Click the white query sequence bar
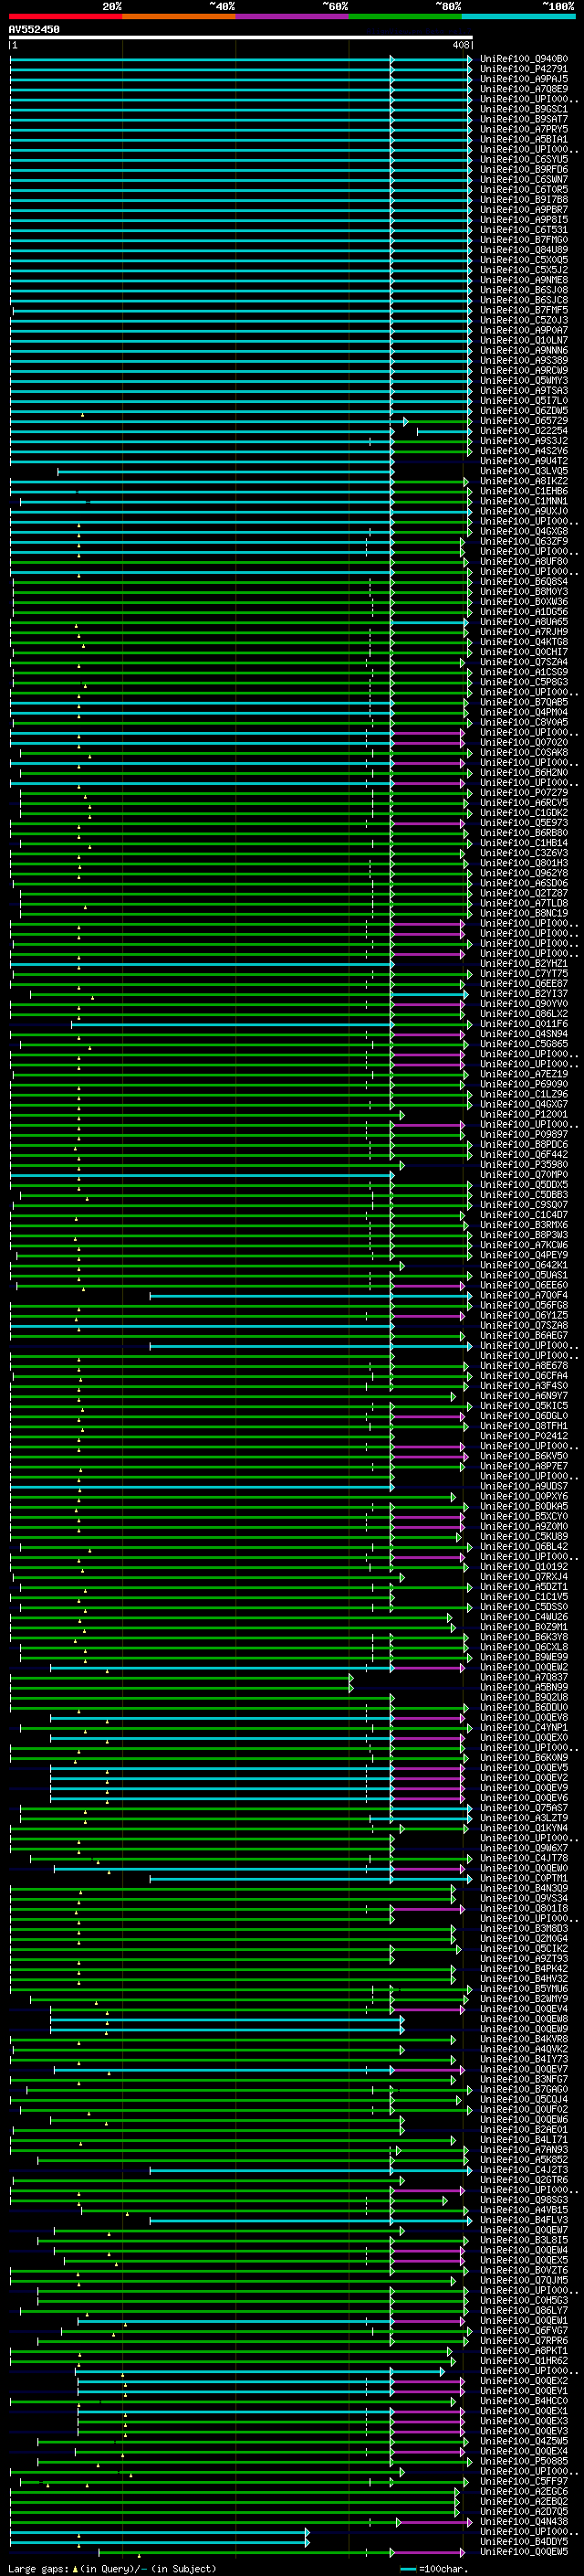 (241, 38)
